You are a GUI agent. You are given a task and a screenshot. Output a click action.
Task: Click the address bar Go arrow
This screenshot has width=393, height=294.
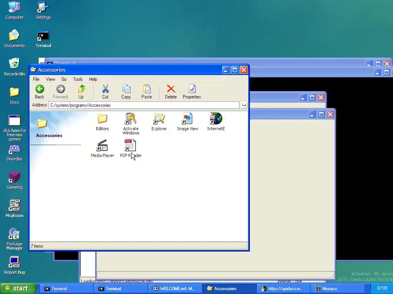[x=244, y=105]
